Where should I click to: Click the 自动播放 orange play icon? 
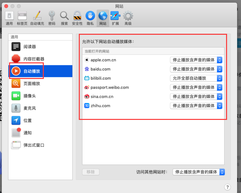[x=16, y=71]
